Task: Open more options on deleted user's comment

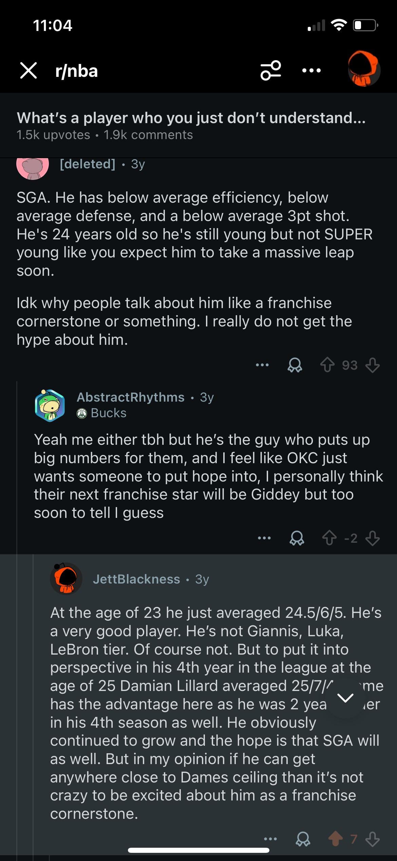Action: point(262,365)
